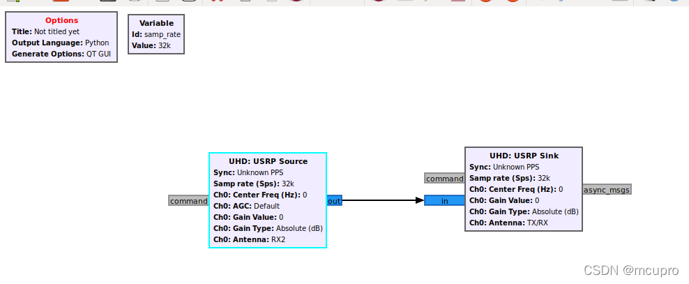Viewport: 689px width, 284px height.
Task: Click the blue 'in' port on USRP Sink
Action: (x=445, y=201)
